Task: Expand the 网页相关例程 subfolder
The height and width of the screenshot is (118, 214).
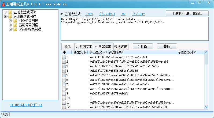Action: [x=10, y=21]
